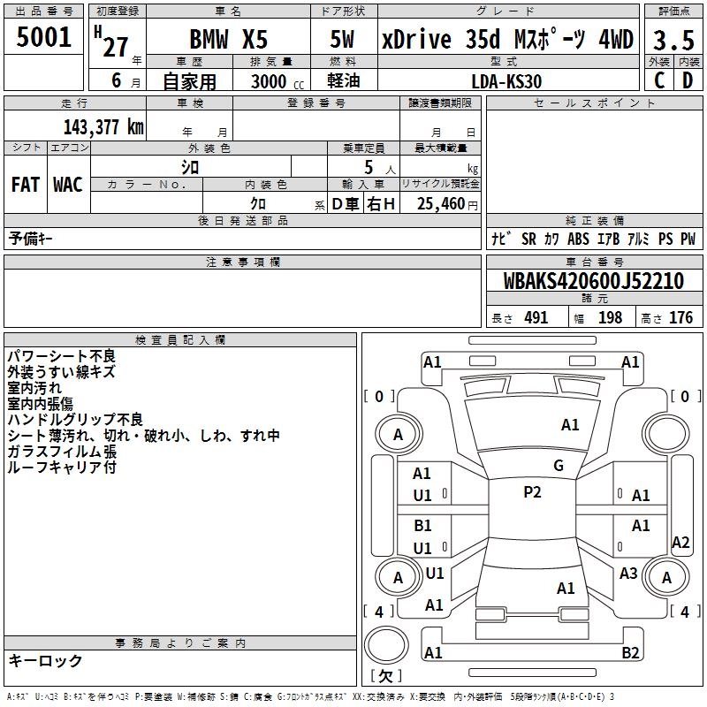Select the B1 mark on left rear door
Viewport: 707px width, 707px height.
[422, 525]
